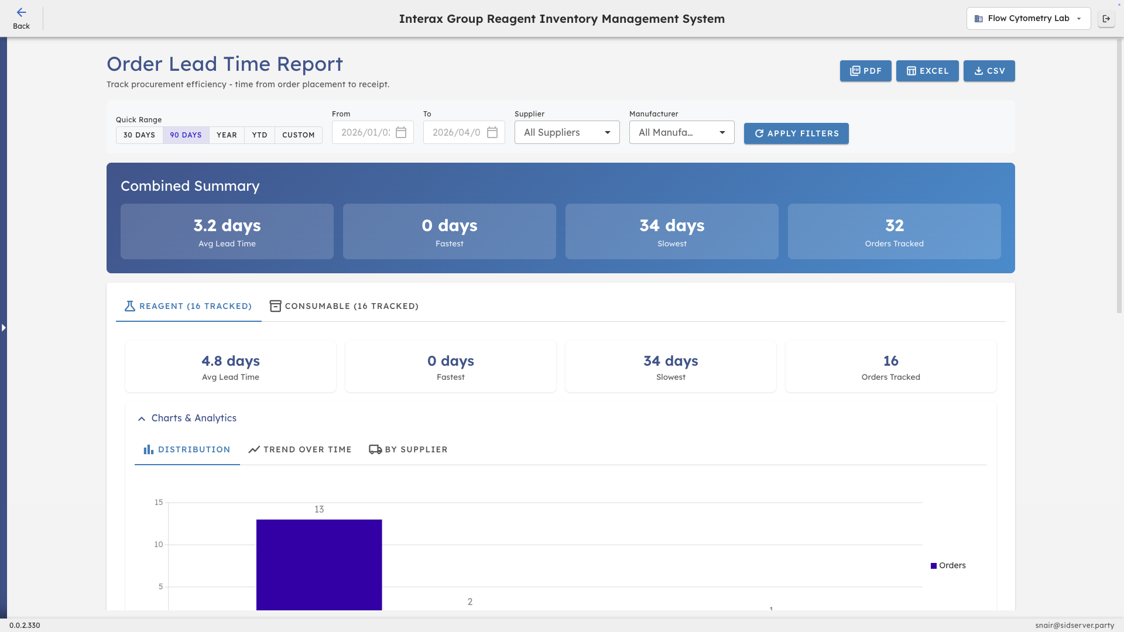Click the lab building icon beside Flow Cytometry Lab

tap(979, 18)
